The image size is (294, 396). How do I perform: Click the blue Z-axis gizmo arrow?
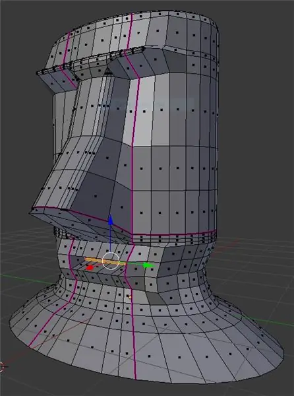pyautogui.click(x=110, y=220)
